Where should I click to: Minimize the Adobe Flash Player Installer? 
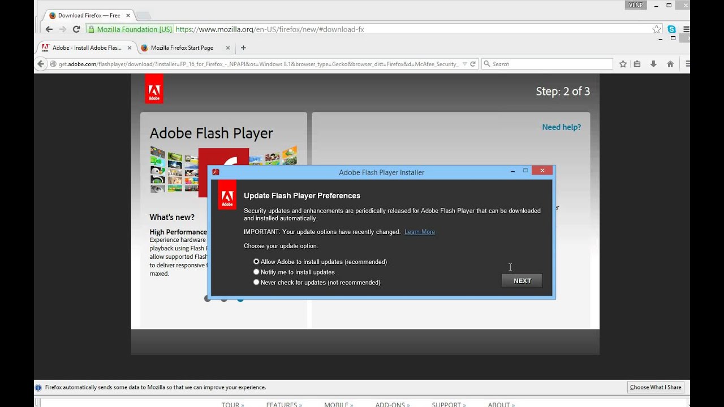tap(512, 171)
